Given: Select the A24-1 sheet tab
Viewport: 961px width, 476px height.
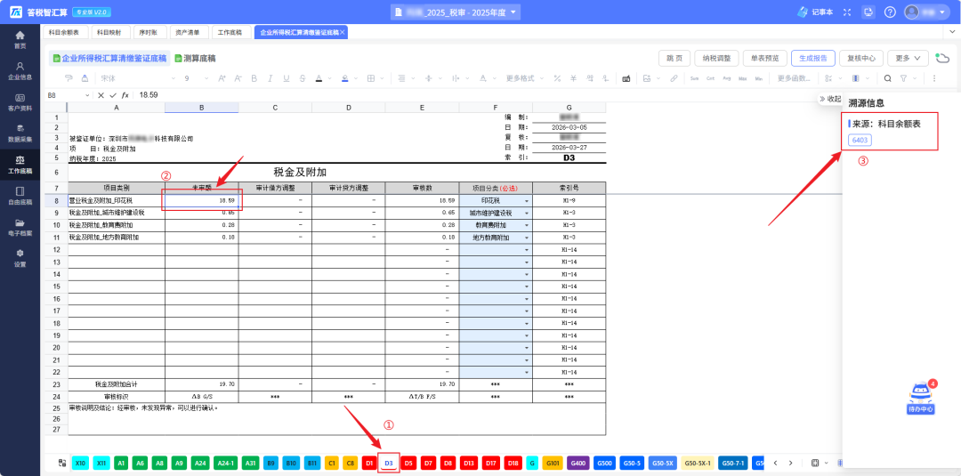Looking at the screenshot, I should coord(225,464).
